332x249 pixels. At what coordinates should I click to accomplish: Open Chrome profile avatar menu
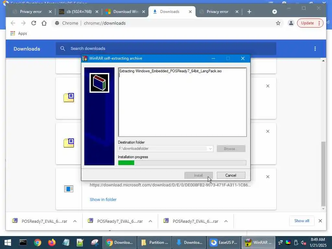coord(291,23)
